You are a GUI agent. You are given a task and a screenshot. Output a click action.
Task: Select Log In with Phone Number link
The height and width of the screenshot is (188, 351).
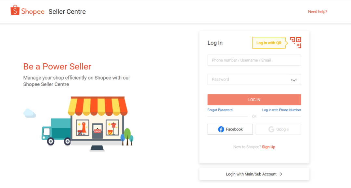(281, 110)
